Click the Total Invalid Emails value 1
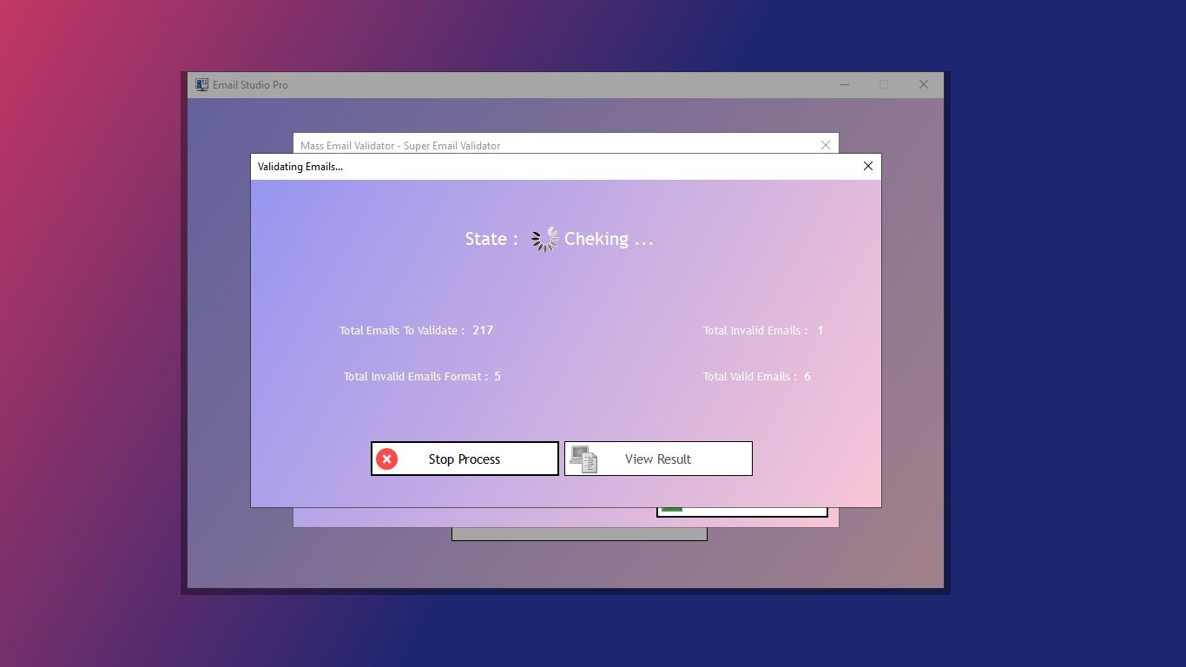Screen dimensions: 1186x667 (x=820, y=330)
